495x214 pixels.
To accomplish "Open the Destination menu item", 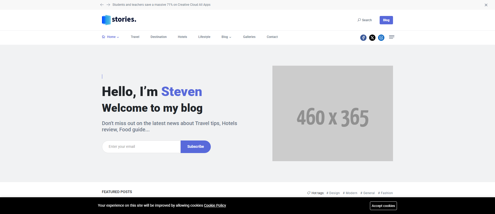I will [x=159, y=37].
